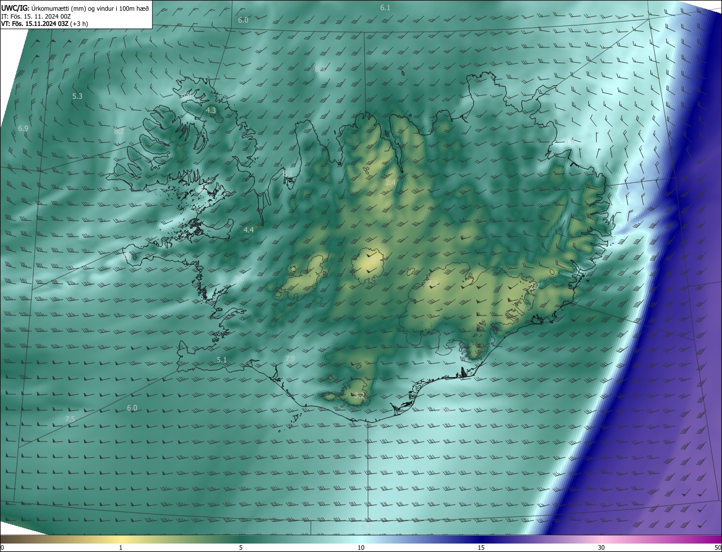Click the 4.3 value on the Westfjords
722x552 pixels.
click(211, 111)
